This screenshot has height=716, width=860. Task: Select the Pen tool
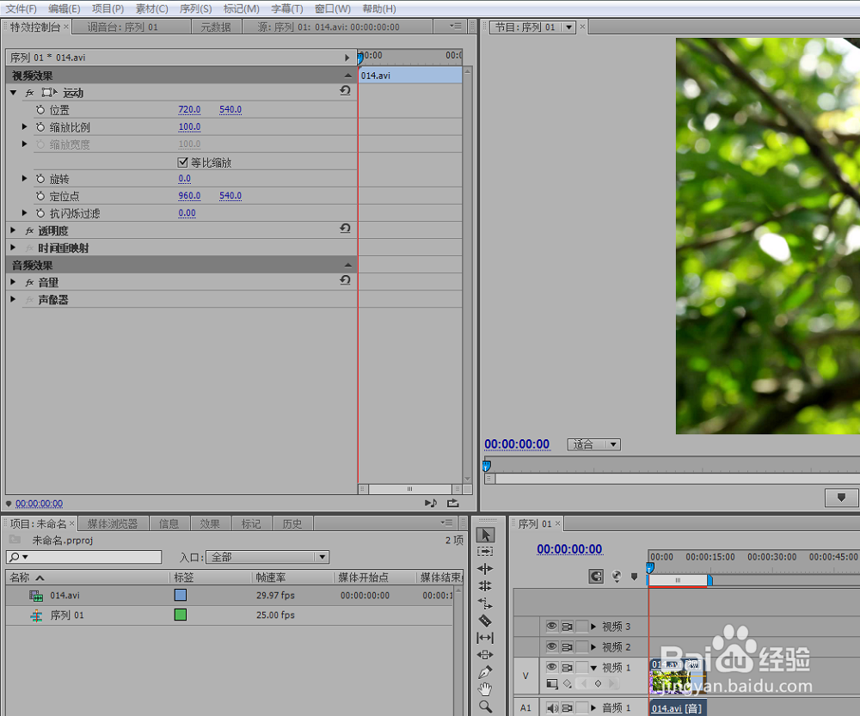point(485,672)
